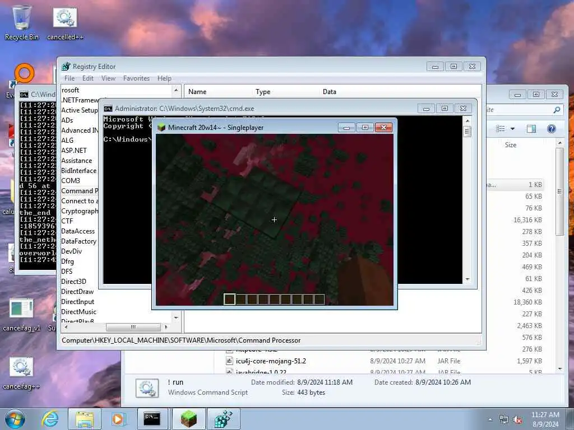
Task: Click the network tray icon
Action: coord(504,420)
